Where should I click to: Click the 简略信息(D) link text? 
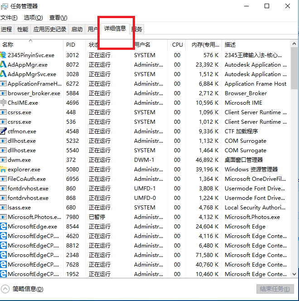pyautogui.click(x=28, y=289)
